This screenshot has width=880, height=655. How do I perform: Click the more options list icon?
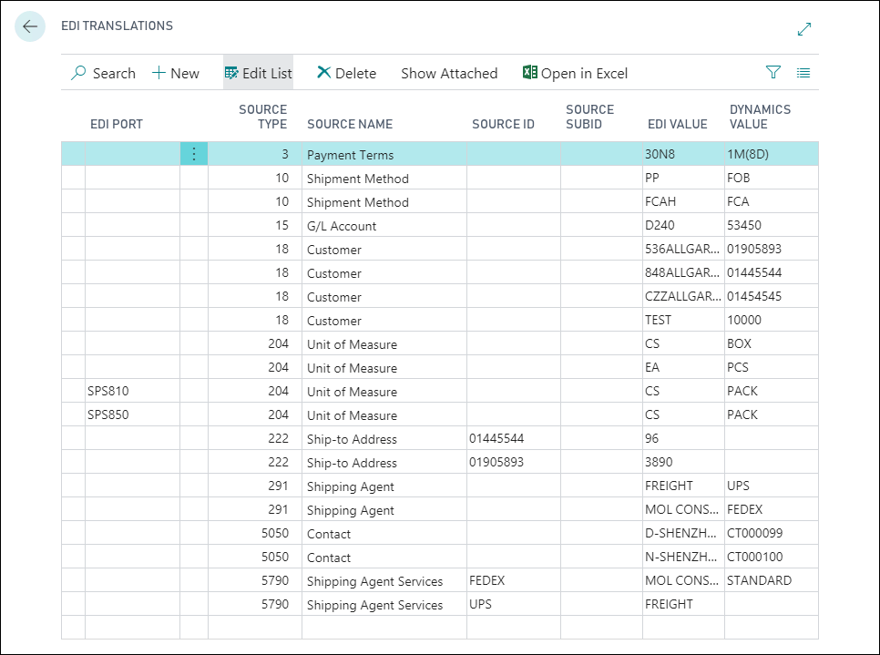(803, 73)
